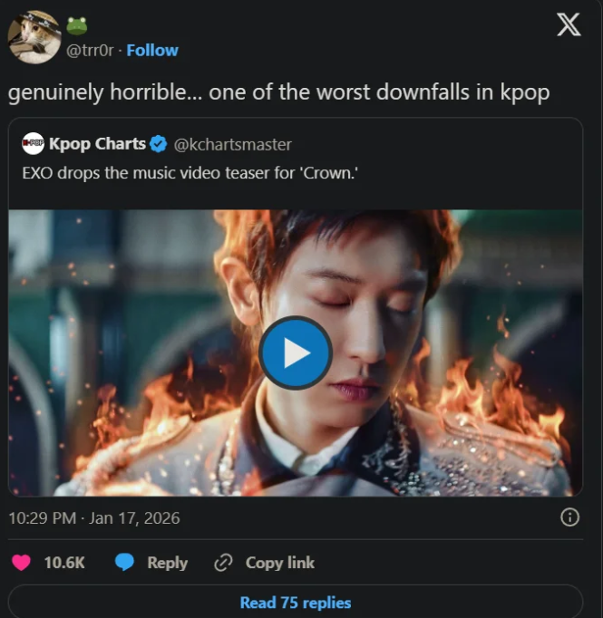Click the Reply text label
603x618 pixels.
[x=167, y=563]
